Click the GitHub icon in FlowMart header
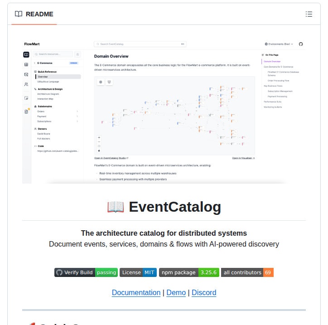 pos(301,44)
